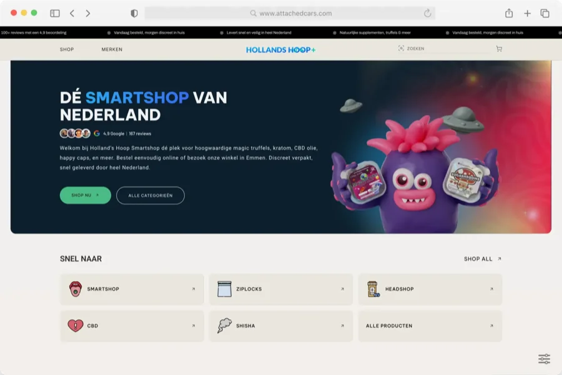This screenshot has height=375, width=562.
Task: Open the shopping cart
Action: tap(499, 49)
